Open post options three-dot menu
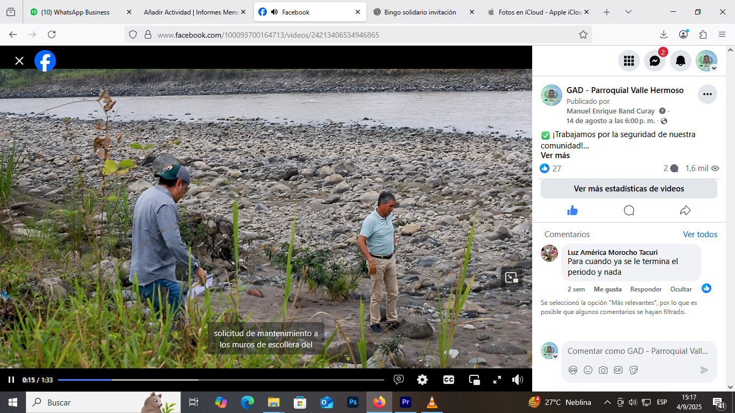The height and width of the screenshot is (413, 735). tap(707, 94)
